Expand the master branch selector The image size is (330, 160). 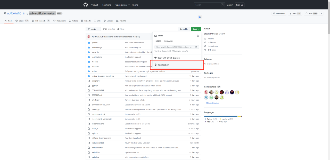(93, 29)
